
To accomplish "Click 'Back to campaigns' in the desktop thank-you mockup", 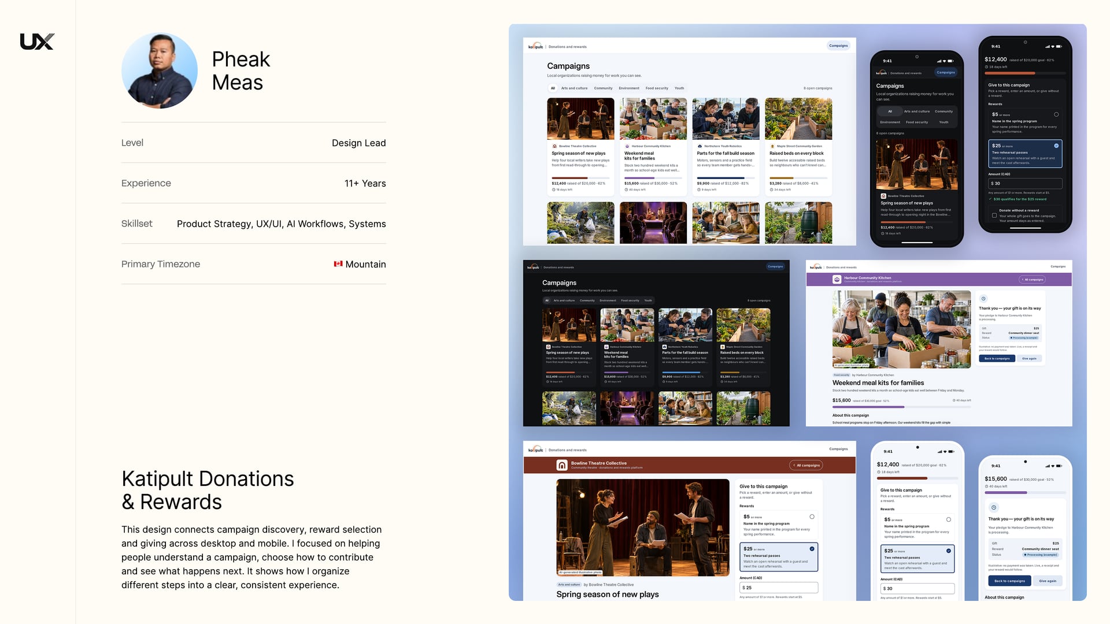I will [x=997, y=358].
